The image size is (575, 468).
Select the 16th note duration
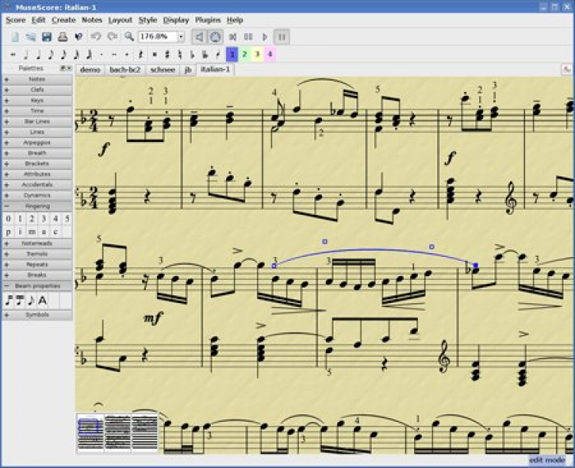[64, 54]
